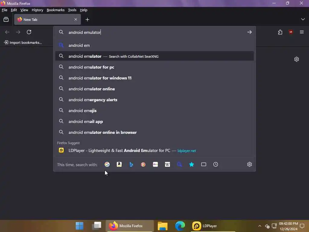
Task: Search in open tabs icon
Action: (204, 164)
